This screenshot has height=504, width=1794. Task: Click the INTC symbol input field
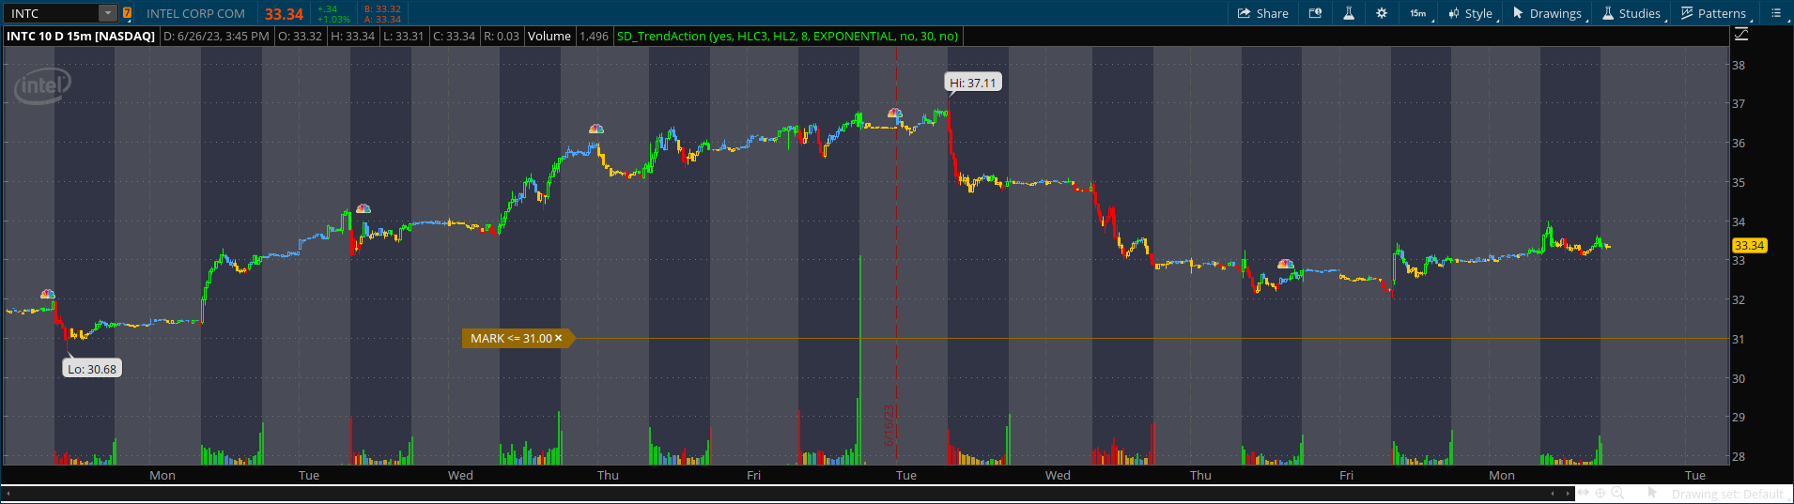[52, 13]
